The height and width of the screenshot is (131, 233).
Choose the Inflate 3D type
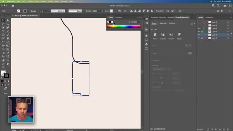coord(179,36)
